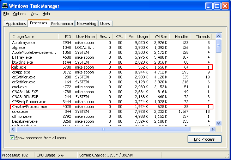Click the 4,712 K VM size value
Image resolution: width=231 pixels, height=160 pixels.
[161, 72]
